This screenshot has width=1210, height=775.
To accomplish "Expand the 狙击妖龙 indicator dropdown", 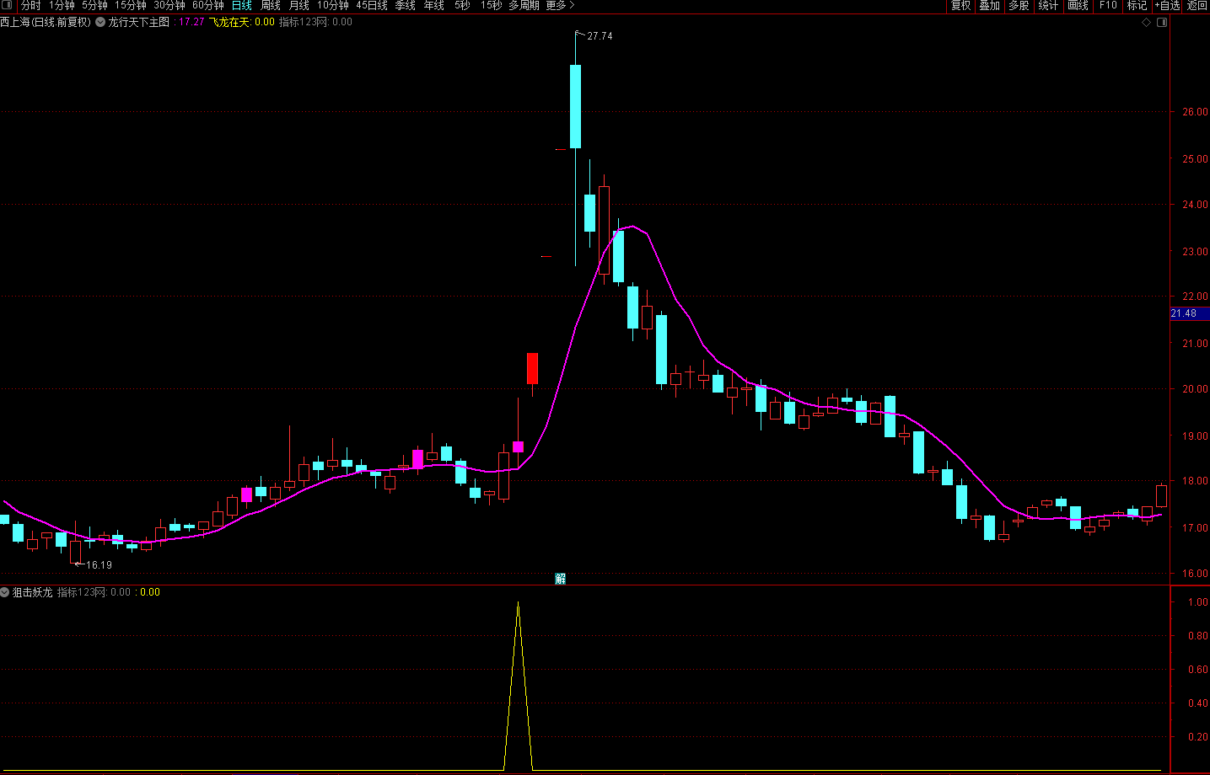I will point(5,592).
